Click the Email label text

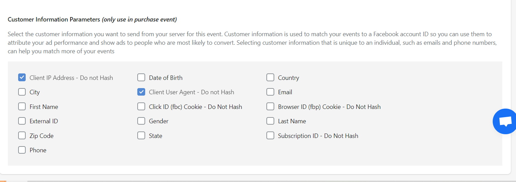click(x=285, y=92)
